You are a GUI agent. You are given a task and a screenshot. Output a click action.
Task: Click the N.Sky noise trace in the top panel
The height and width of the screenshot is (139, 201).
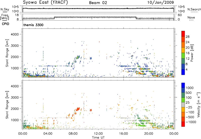point(98,9)
